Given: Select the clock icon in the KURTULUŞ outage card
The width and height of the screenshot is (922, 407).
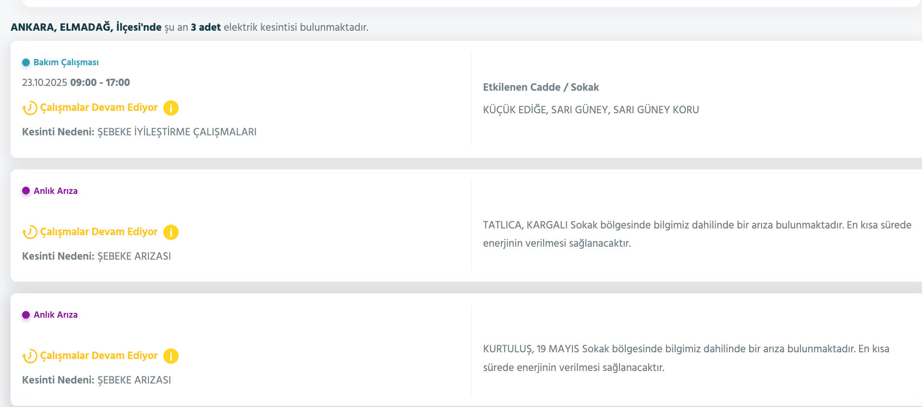Looking at the screenshot, I should click(x=29, y=356).
